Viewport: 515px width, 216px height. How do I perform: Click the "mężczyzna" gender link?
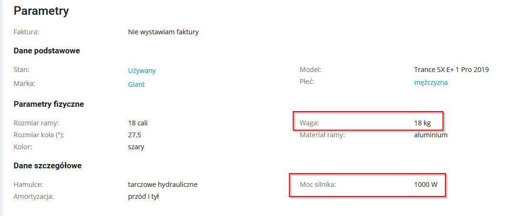431,82
